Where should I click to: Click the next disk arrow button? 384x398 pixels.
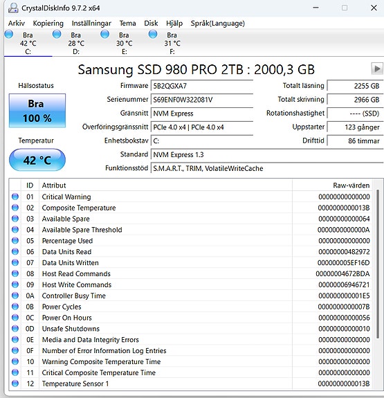[x=377, y=69]
